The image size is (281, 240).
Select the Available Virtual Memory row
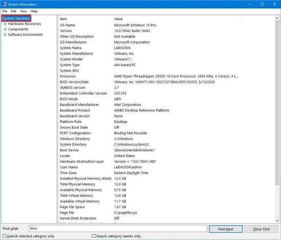[x=167, y=201]
